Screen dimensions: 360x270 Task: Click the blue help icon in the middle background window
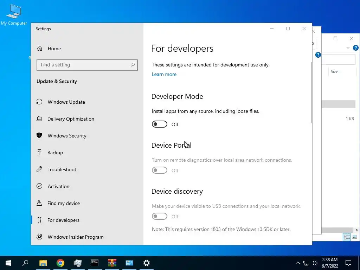318,55
